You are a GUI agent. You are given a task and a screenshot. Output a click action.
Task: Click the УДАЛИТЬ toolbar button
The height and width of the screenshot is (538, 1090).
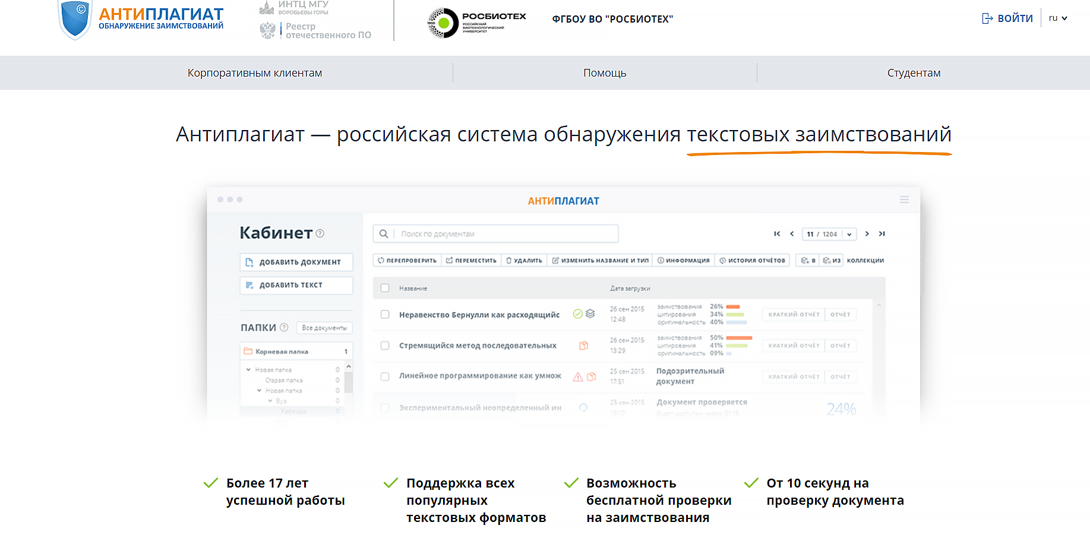click(x=524, y=261)
